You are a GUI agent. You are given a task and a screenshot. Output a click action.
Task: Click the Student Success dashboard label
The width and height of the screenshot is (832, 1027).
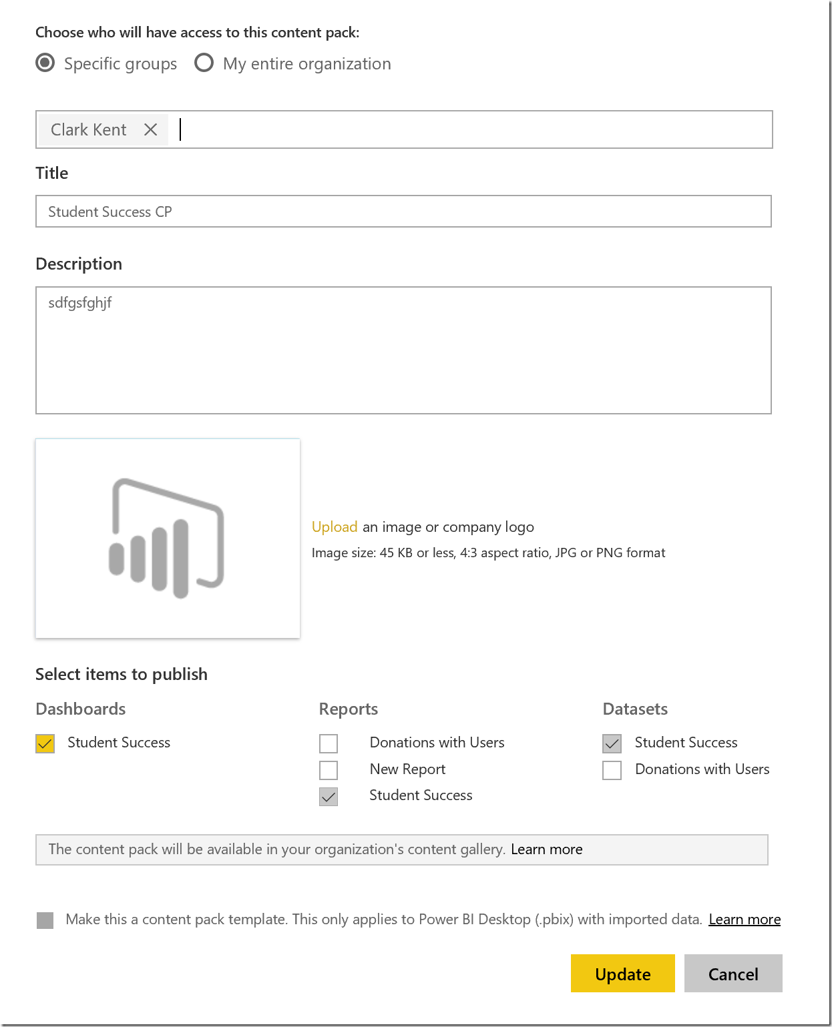click(x=119, y=743)
